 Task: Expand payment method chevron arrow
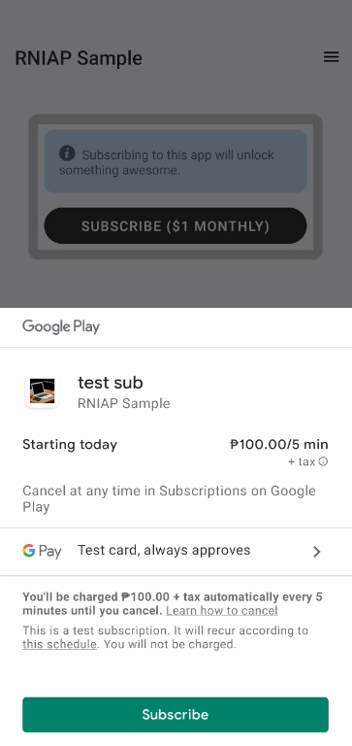[317, 552]
